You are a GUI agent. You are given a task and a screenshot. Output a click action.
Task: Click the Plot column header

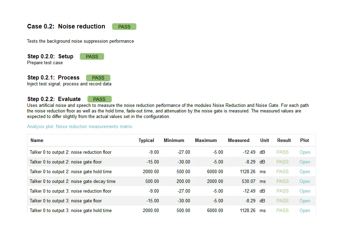tap(305, 140)
